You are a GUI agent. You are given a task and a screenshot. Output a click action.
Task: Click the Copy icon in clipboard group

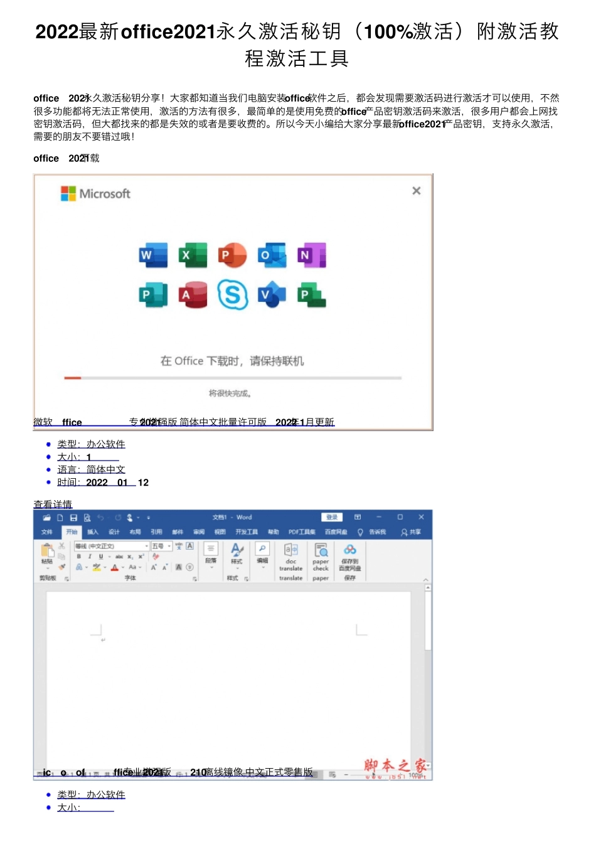pyautogui.click(x=61, y=556)
